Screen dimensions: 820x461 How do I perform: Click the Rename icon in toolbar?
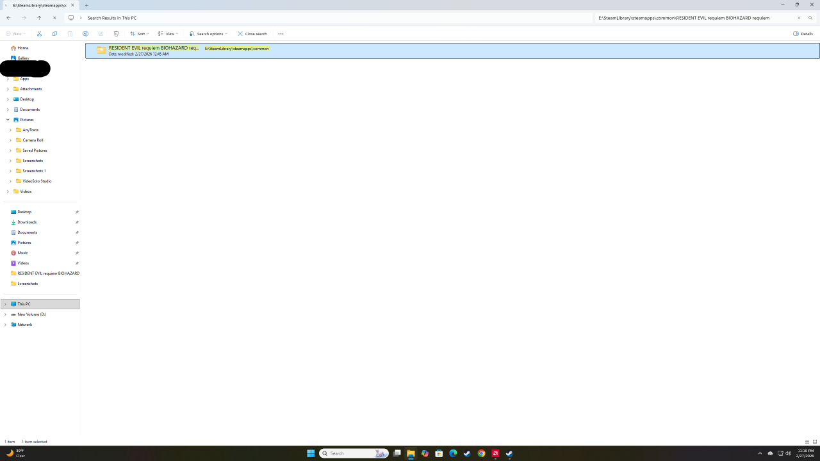[x=85, y=34]
